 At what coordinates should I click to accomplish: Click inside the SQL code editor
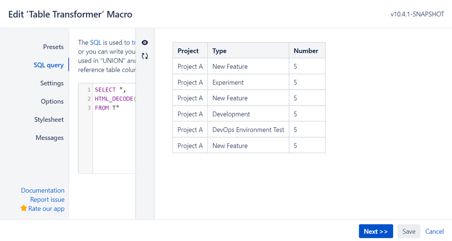[113, 136]
